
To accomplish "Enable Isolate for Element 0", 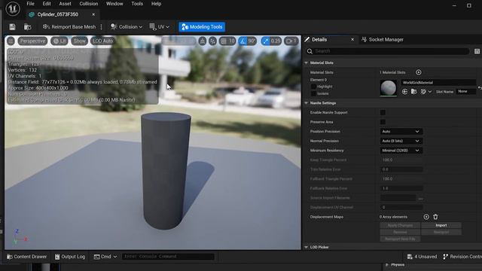I will click(x=313, y=93).
